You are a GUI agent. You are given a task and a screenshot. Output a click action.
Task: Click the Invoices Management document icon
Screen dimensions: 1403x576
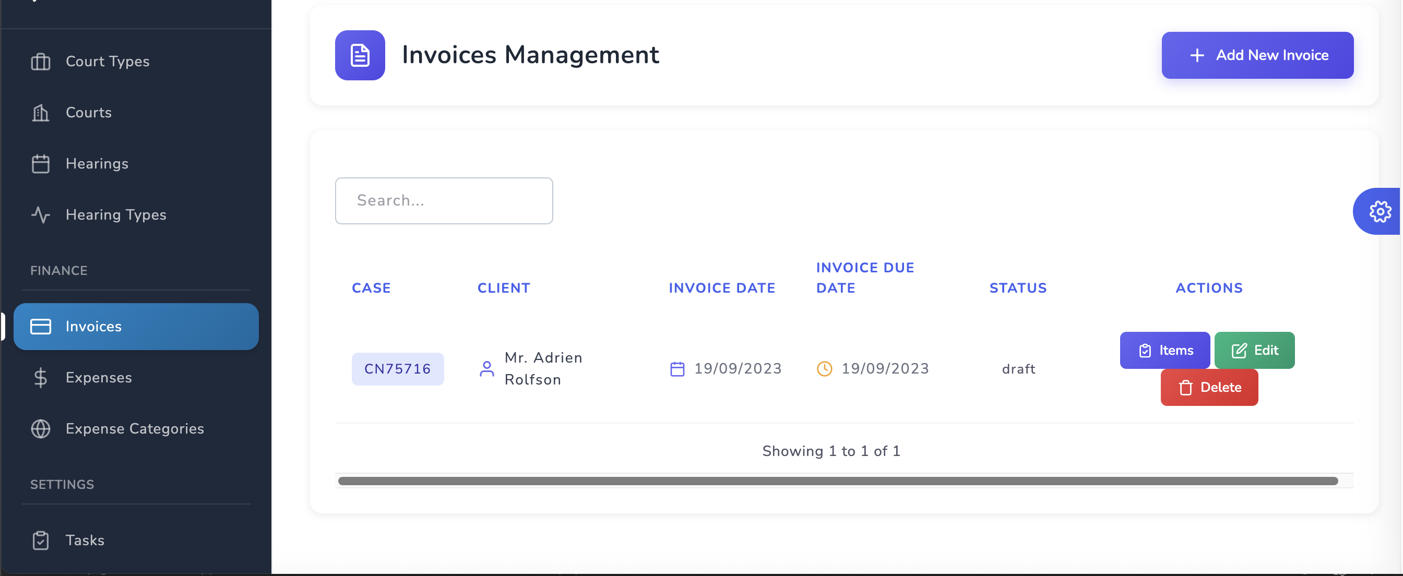tap(360, 54)
